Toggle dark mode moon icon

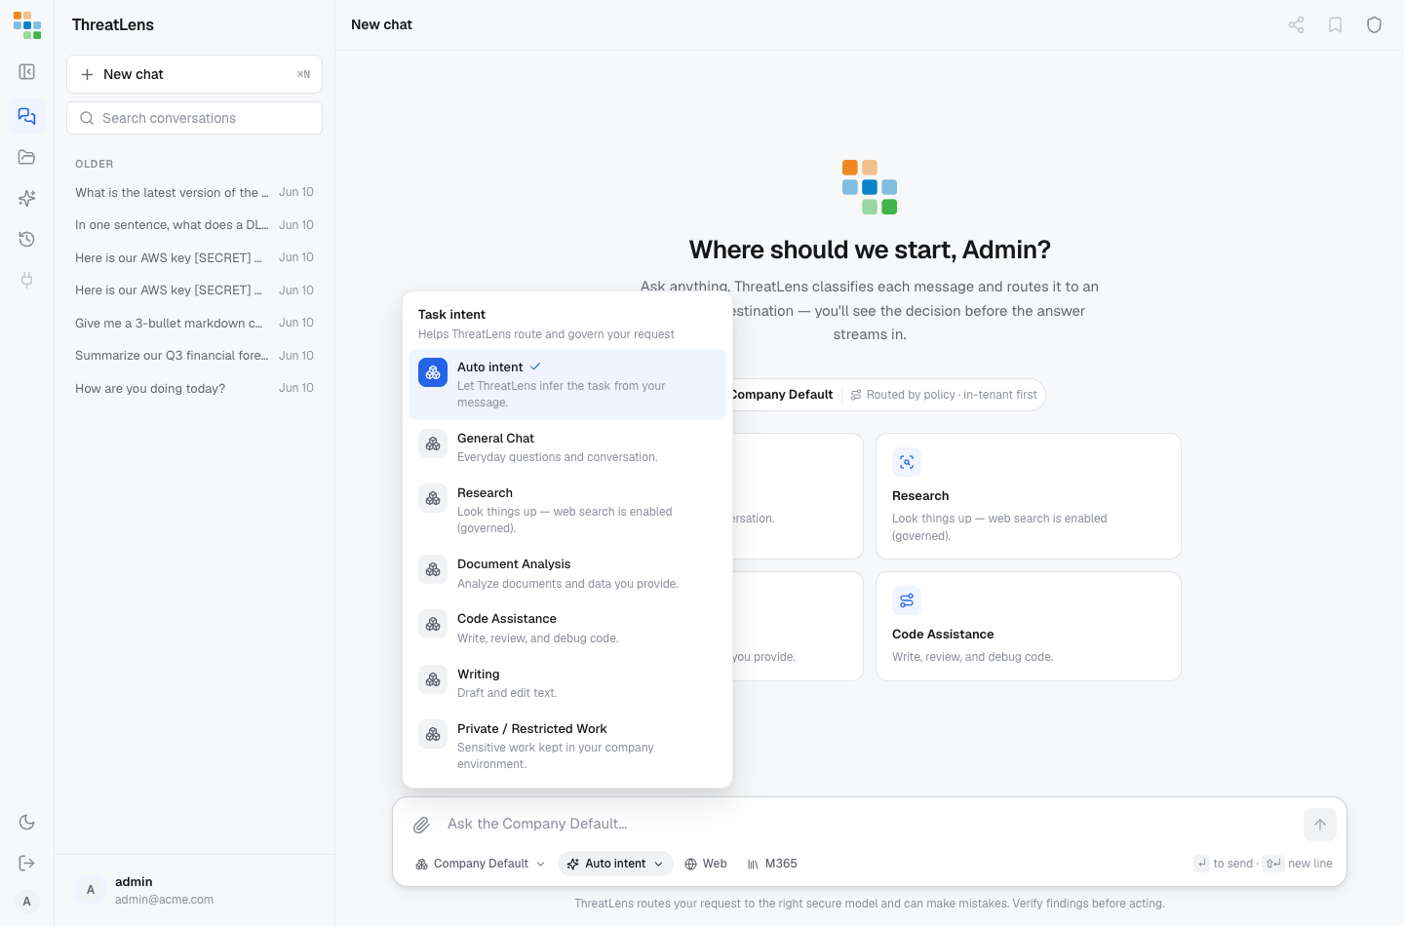pyautogui.click(x=27, y=823)
